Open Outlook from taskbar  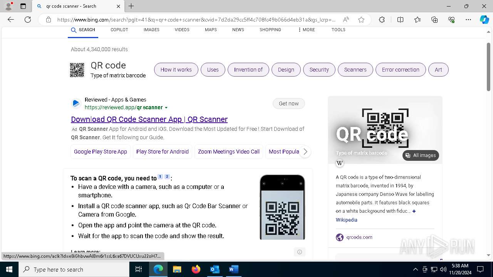215,269
